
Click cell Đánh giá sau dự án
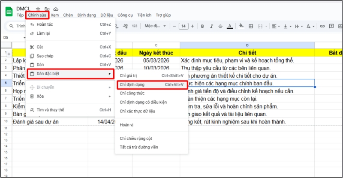tap(50, 121)
